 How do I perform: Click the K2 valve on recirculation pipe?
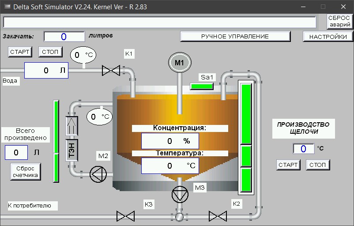point(218,216)
